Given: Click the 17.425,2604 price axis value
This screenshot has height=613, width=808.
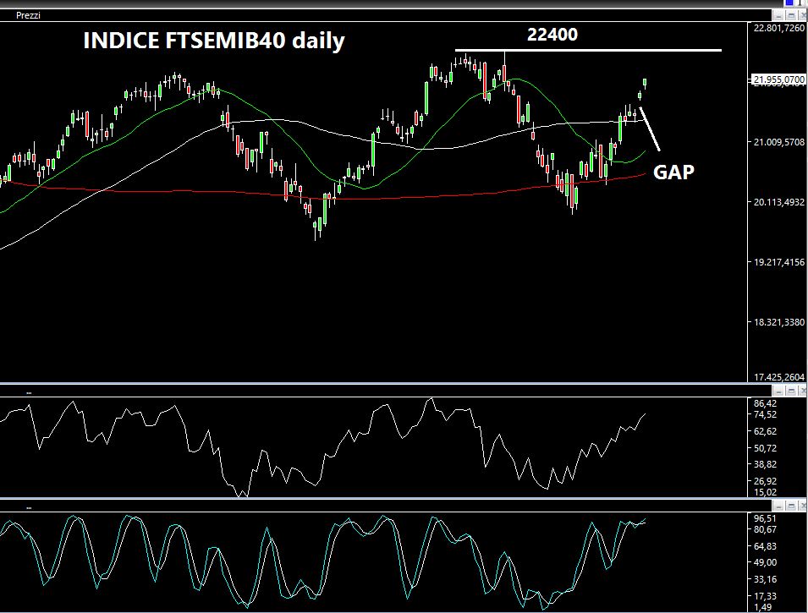Looking at the screenshot, I should coord(778,377).
